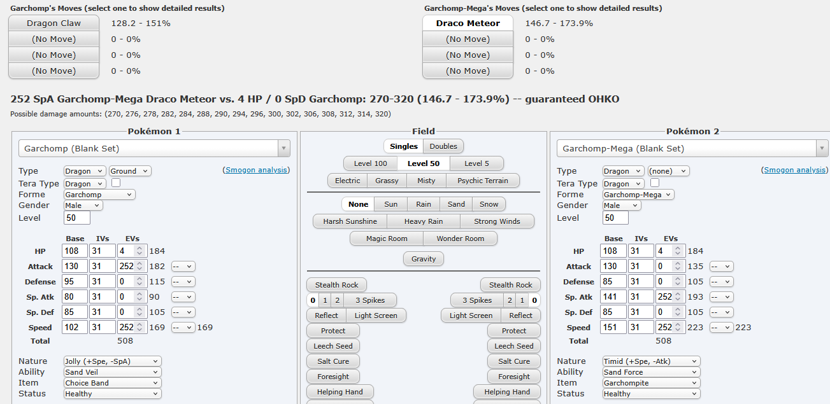Open Pokémon 1 Ground secondary type dropdown
The image size is (830, 404).
[130, 171]
